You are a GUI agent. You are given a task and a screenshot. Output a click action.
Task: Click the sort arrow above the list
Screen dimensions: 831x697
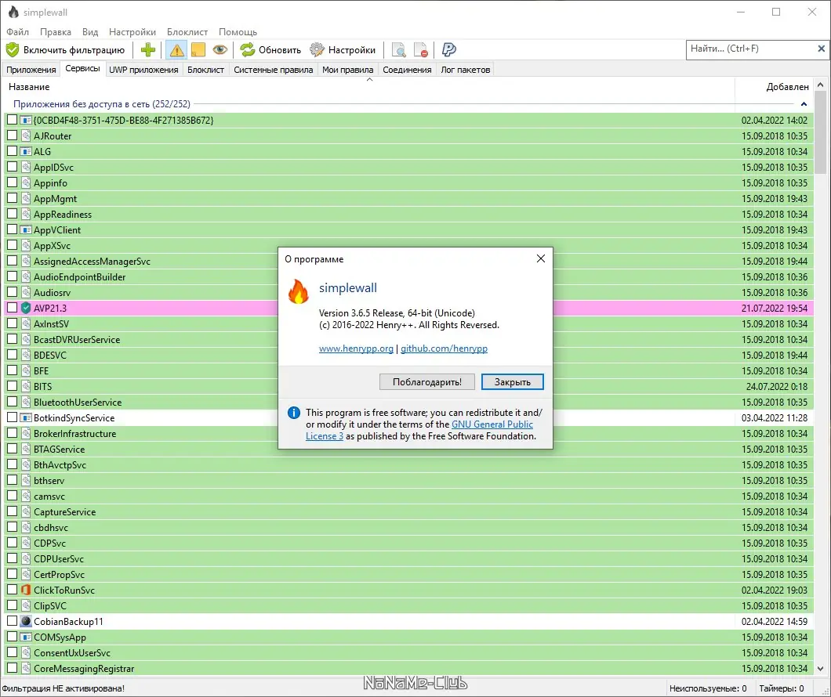[x=370, y=79]
